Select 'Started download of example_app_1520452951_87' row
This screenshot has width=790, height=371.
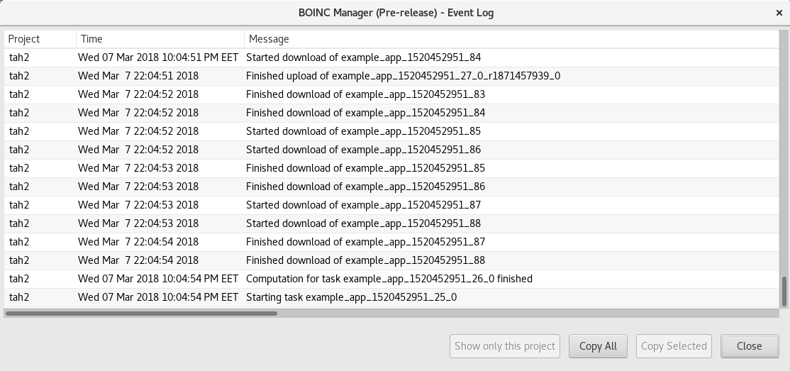(x=391, y=205)
